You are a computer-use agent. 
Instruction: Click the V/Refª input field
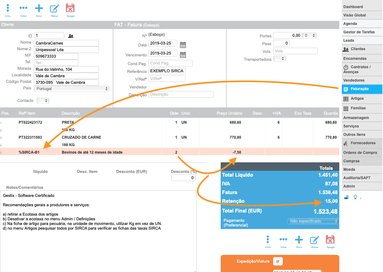(167, 79)
